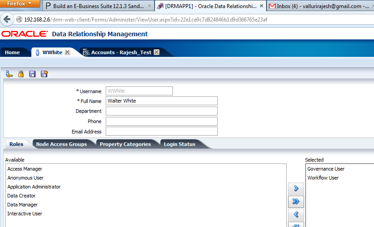Close the DRMAPP1 Oracle browser tab
The image size is (374, 227).
[262, 6]
